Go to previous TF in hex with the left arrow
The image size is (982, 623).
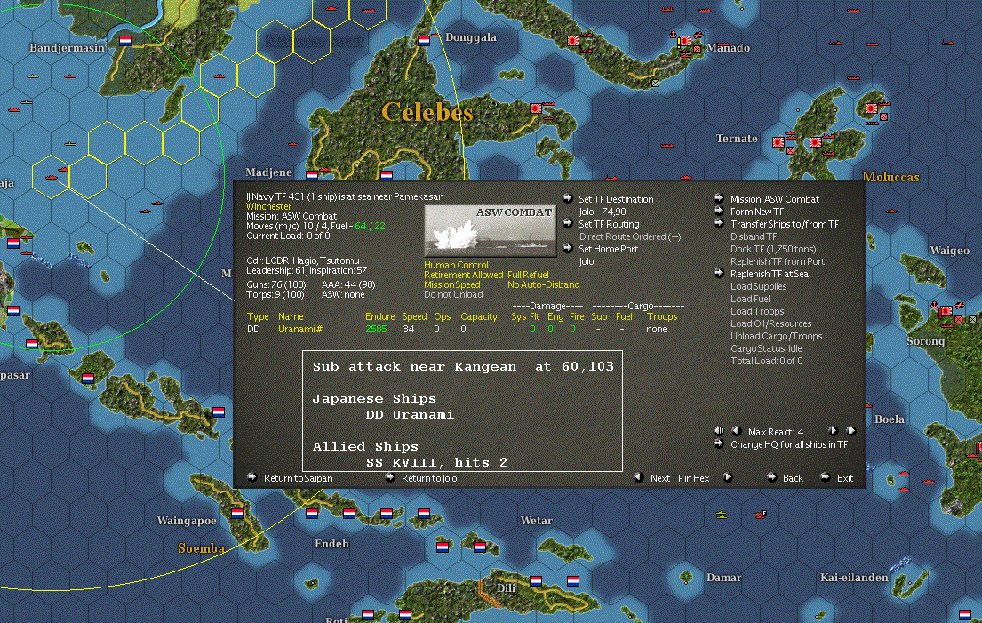pos(639,477)
